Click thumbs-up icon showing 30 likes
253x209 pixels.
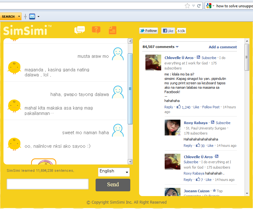point(198,145)
